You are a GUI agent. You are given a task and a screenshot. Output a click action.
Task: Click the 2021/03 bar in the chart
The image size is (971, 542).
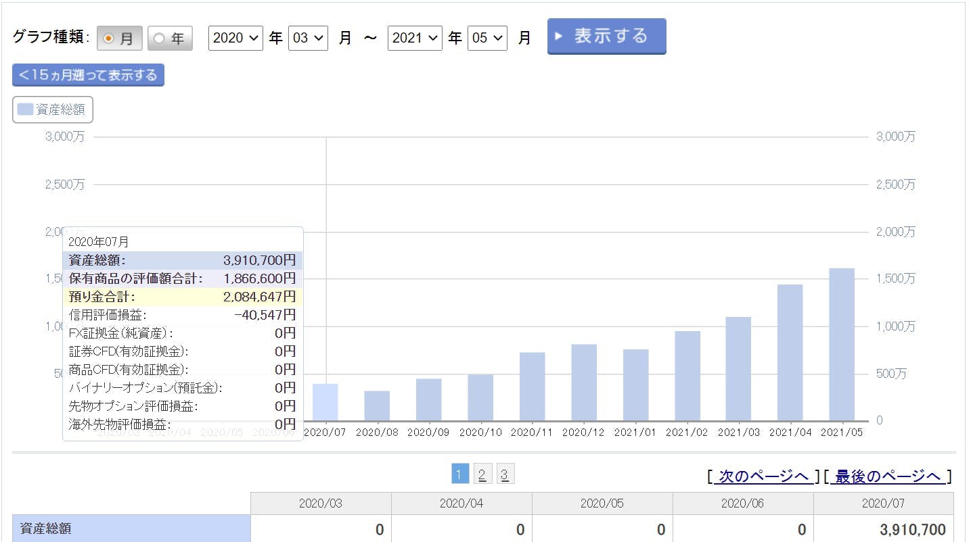(x=738, y=369)
